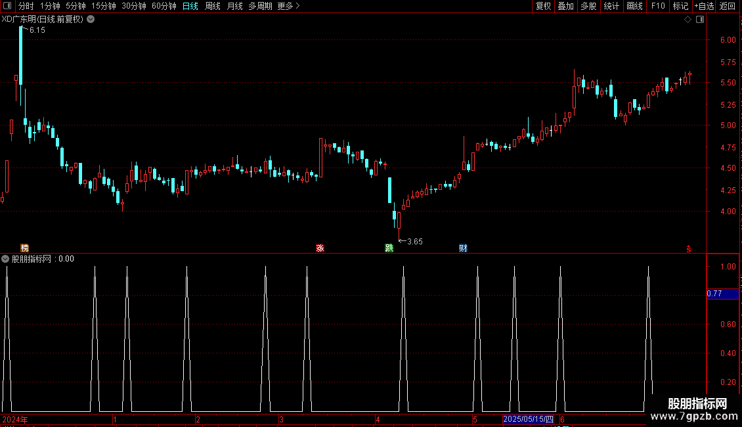
Task: Expand the 股朋指标网 indicator dropdown
Action: pyautogui.click(x=5, y=259)
